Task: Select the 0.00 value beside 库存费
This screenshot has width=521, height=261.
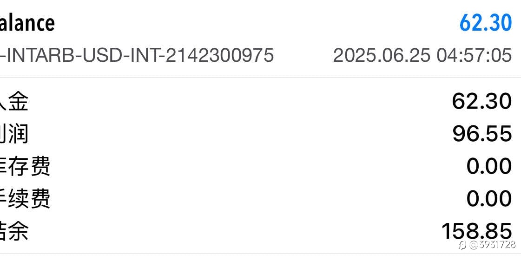Action: (x=489, y=166)
